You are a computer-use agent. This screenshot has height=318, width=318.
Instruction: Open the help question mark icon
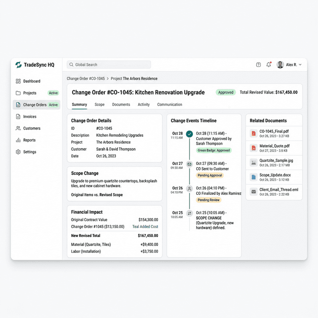[258, 65]
